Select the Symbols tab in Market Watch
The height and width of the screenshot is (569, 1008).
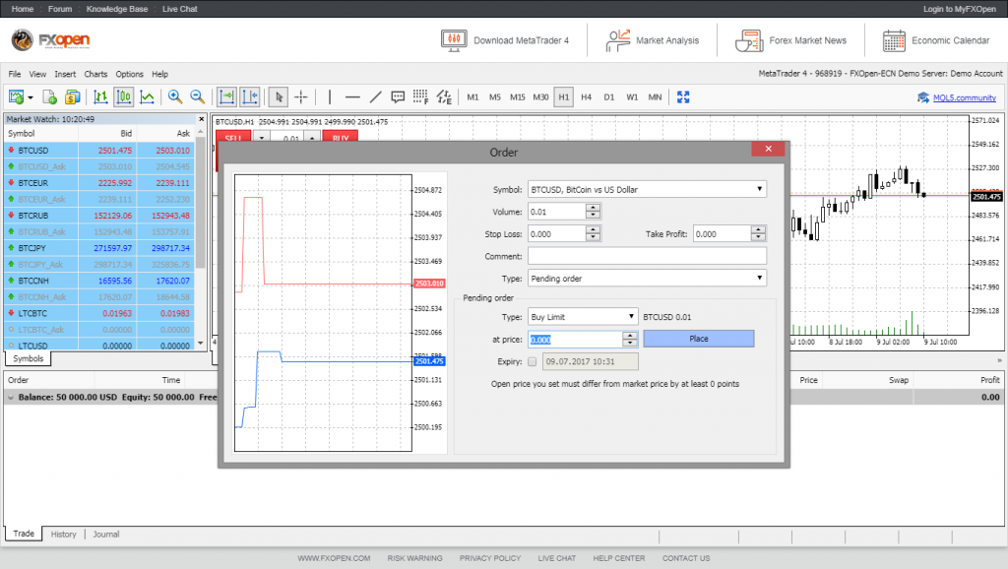click(29, 358)
